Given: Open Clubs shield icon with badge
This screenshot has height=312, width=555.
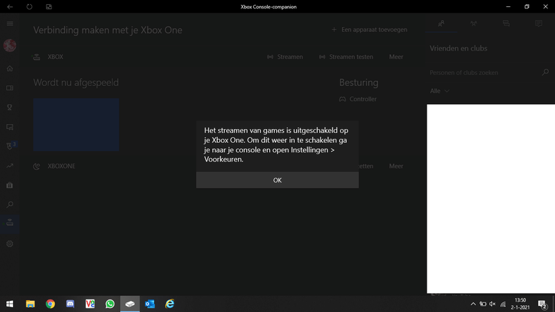Looking at the screenshot, I should point(10,146).
